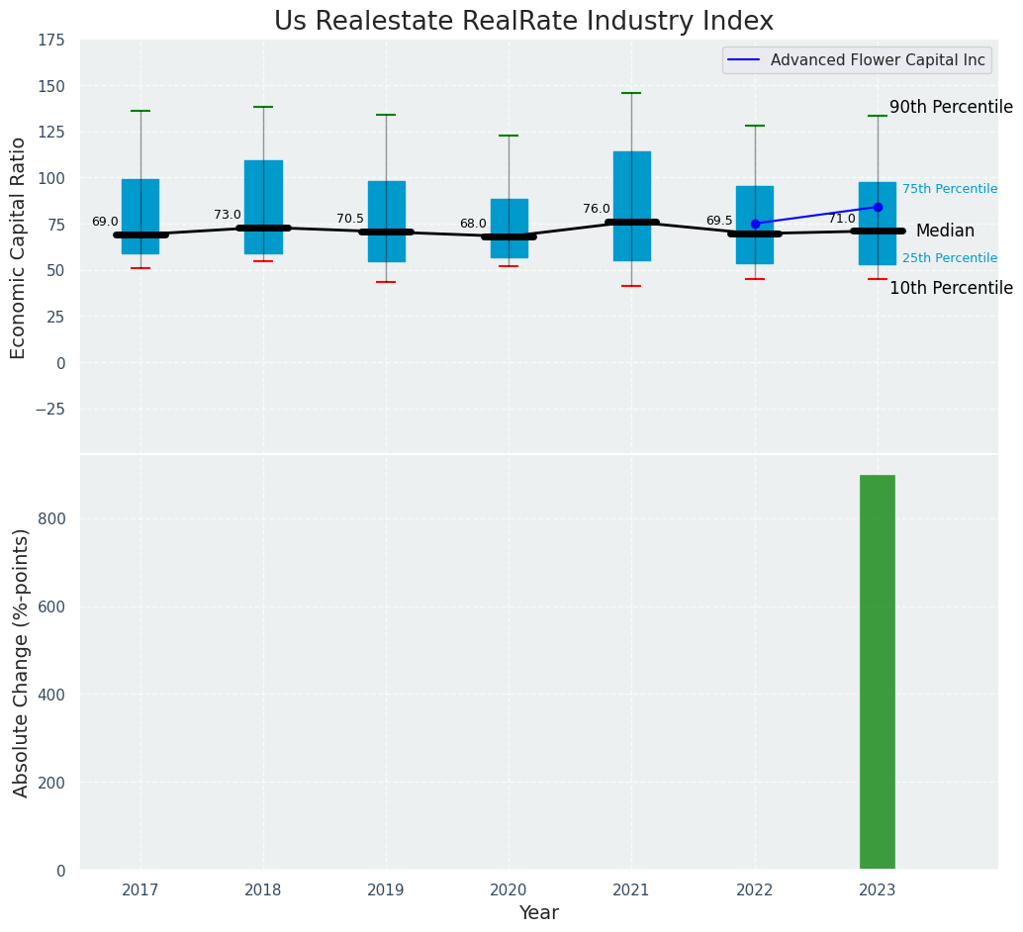The height and width of the screenshot is (932, 1023).
Task: Click the 2017 median value 69.0
Action: coord(105,222)
